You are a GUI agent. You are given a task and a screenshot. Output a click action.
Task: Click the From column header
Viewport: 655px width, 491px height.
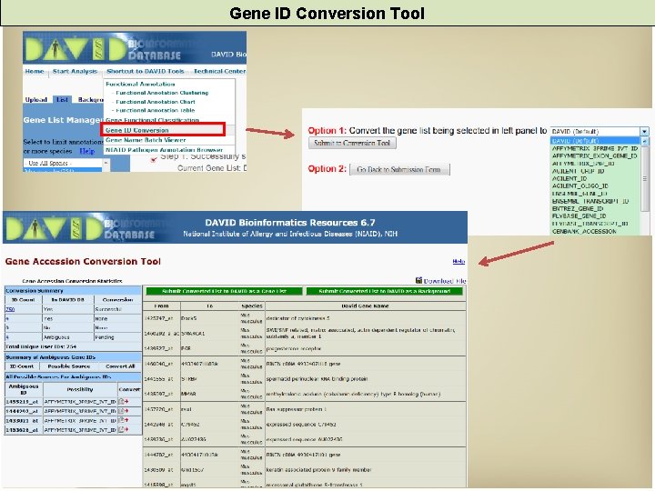point(161,306)
